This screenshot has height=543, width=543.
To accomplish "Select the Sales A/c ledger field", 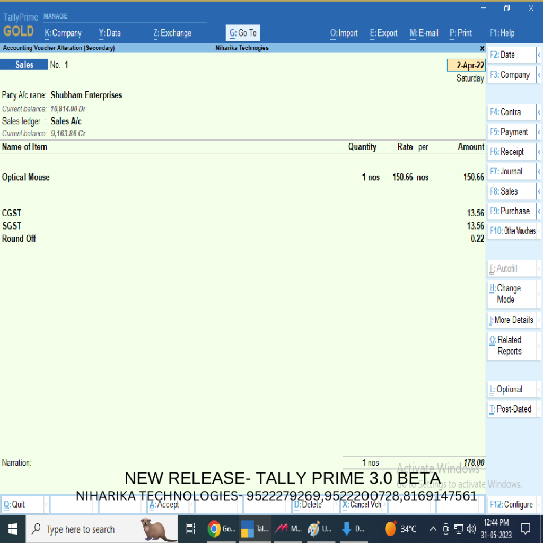I will (66, 121).
